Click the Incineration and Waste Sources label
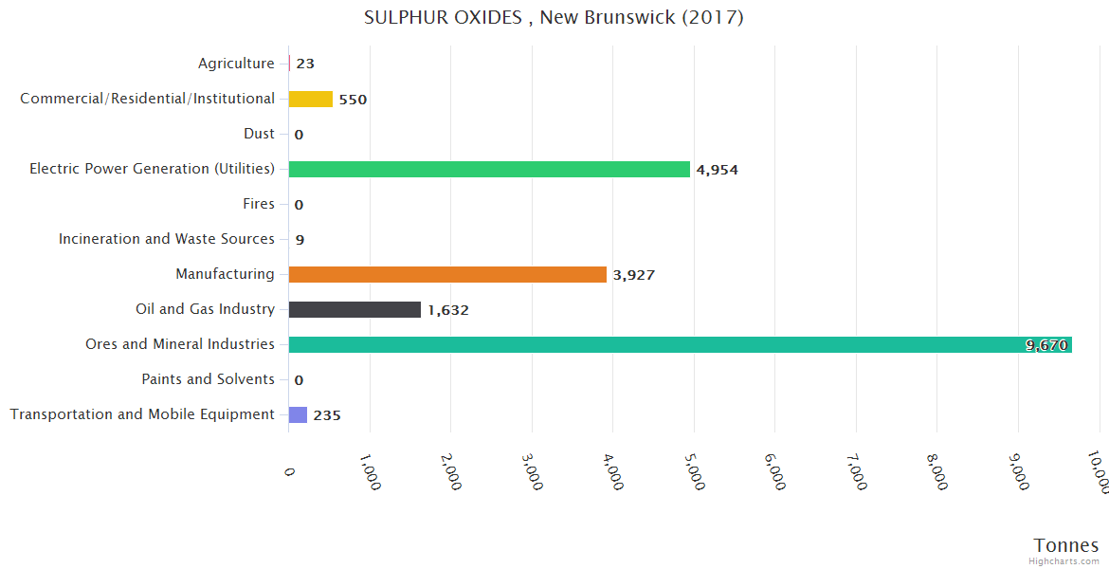Image resolution: width=1109 pixels, height=569 pixels. tap(167, 239)
